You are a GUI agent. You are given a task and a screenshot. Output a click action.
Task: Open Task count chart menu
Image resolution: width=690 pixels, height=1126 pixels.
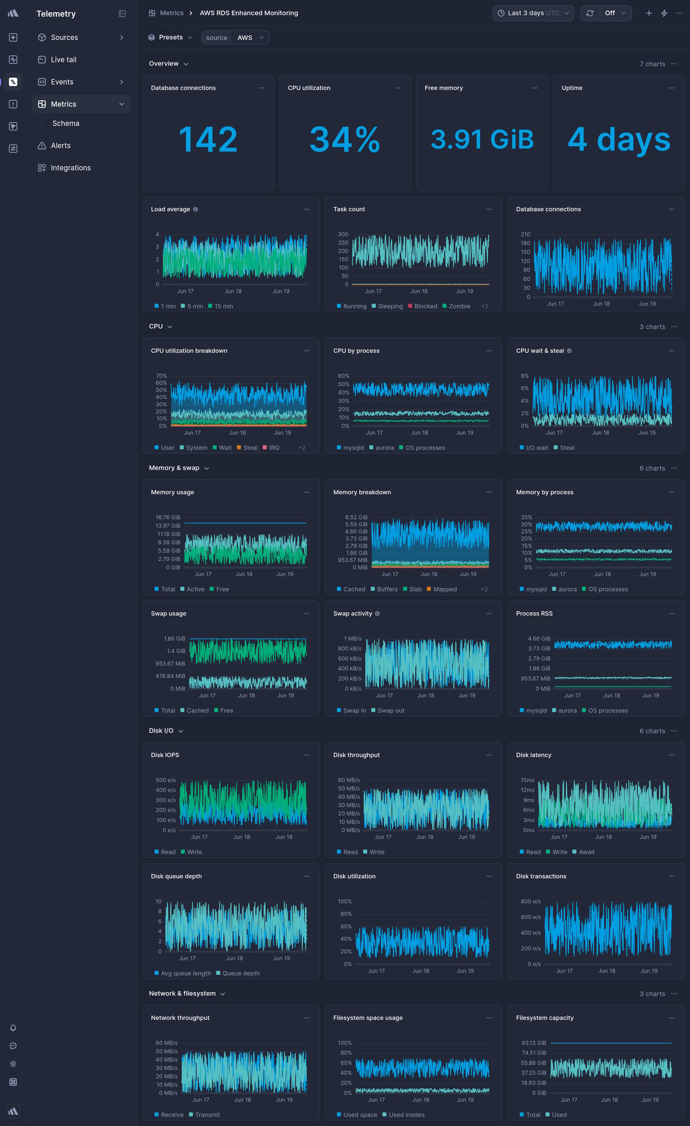pos(489,209)
